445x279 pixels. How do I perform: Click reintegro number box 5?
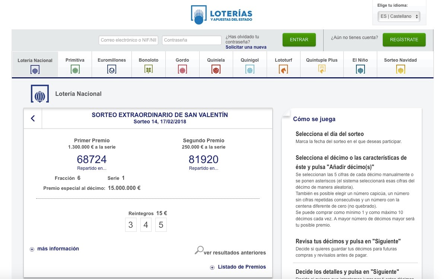coord(161,225)
